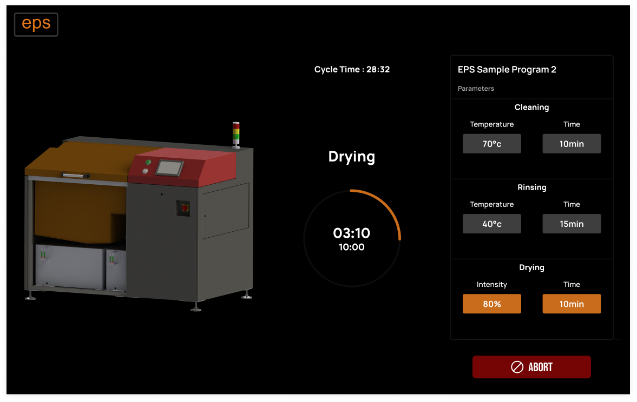
Task: Click the red emergency stop switch on the machine
Action: [184, 207]
